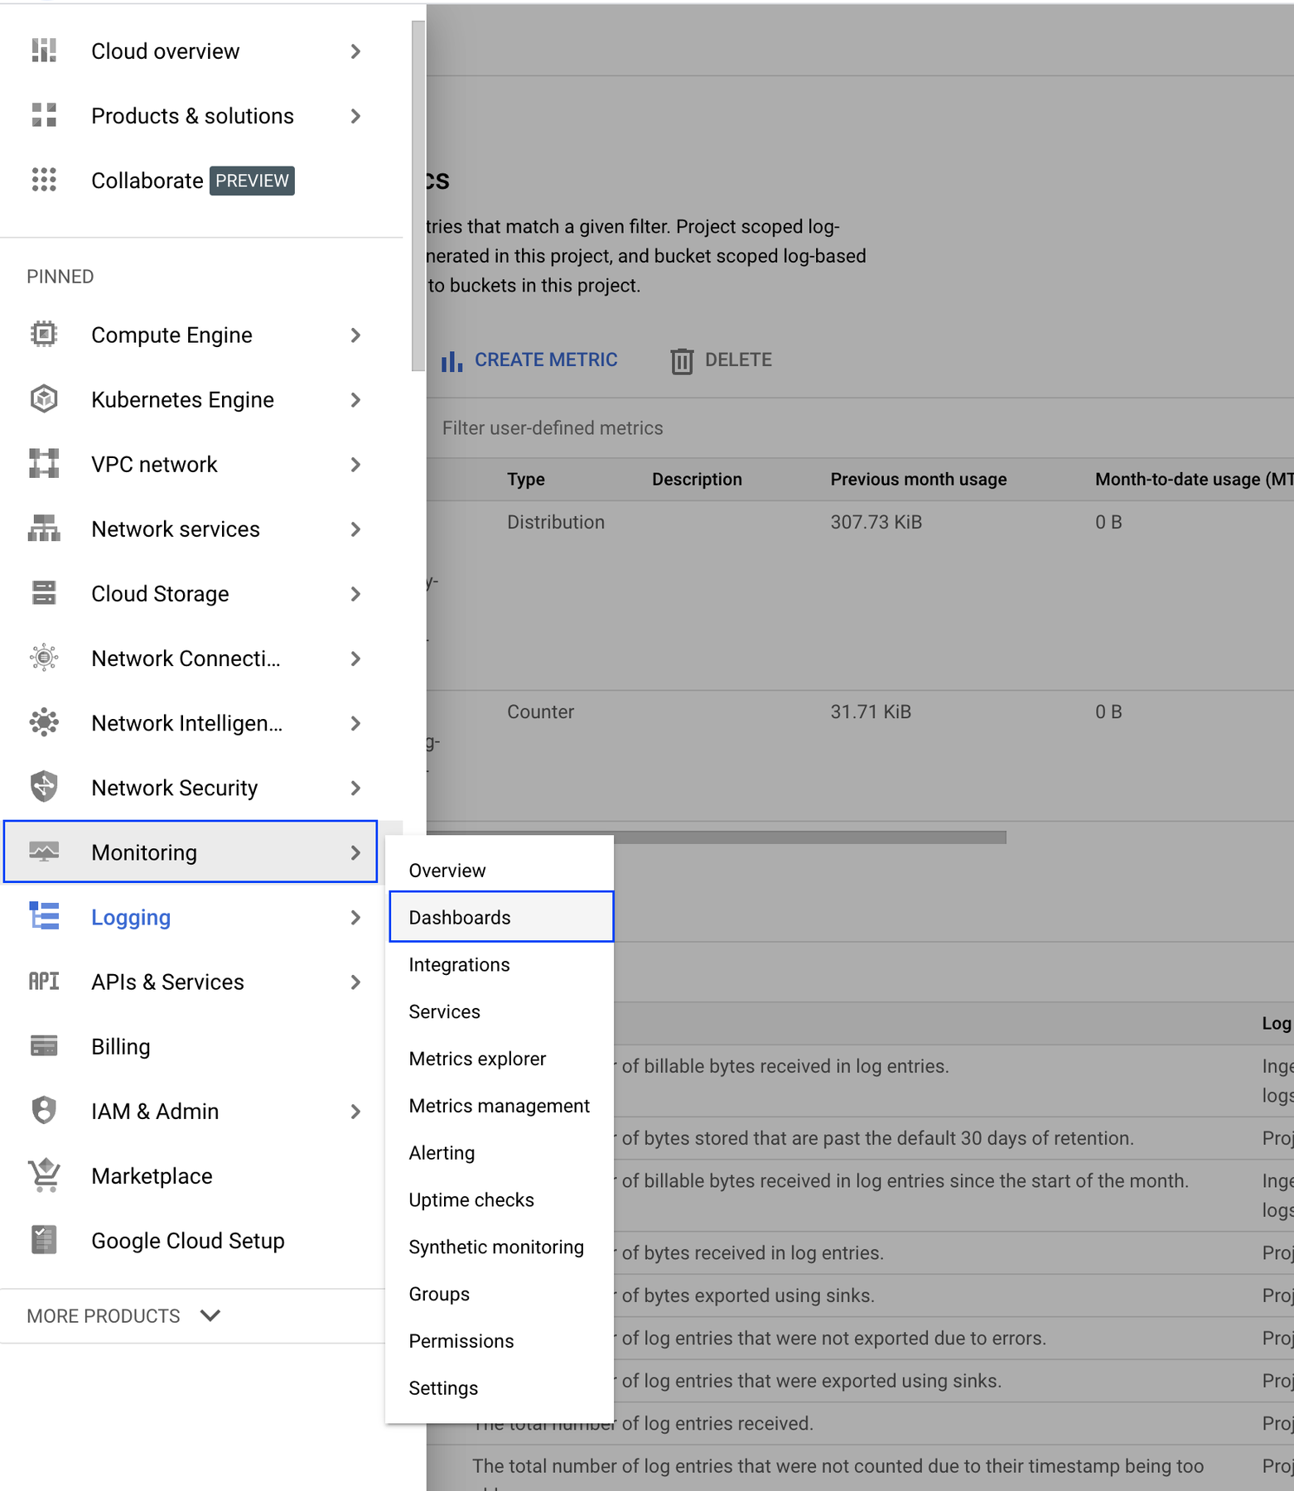Click the Distribution type cell

pyautogui.click(x=556, y=522)
